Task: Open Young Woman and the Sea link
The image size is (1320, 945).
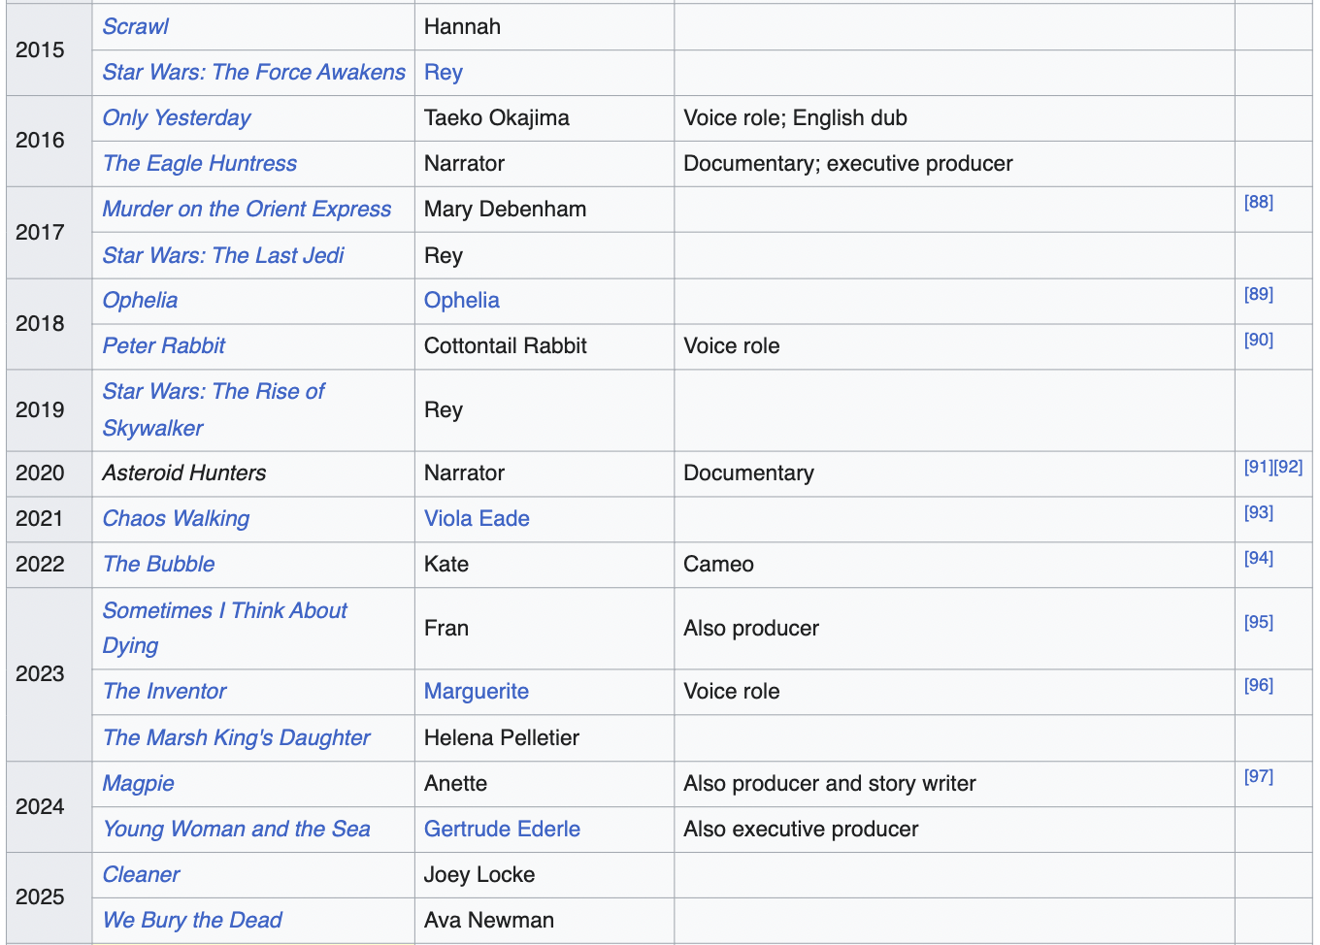Action: pos(237,830)
